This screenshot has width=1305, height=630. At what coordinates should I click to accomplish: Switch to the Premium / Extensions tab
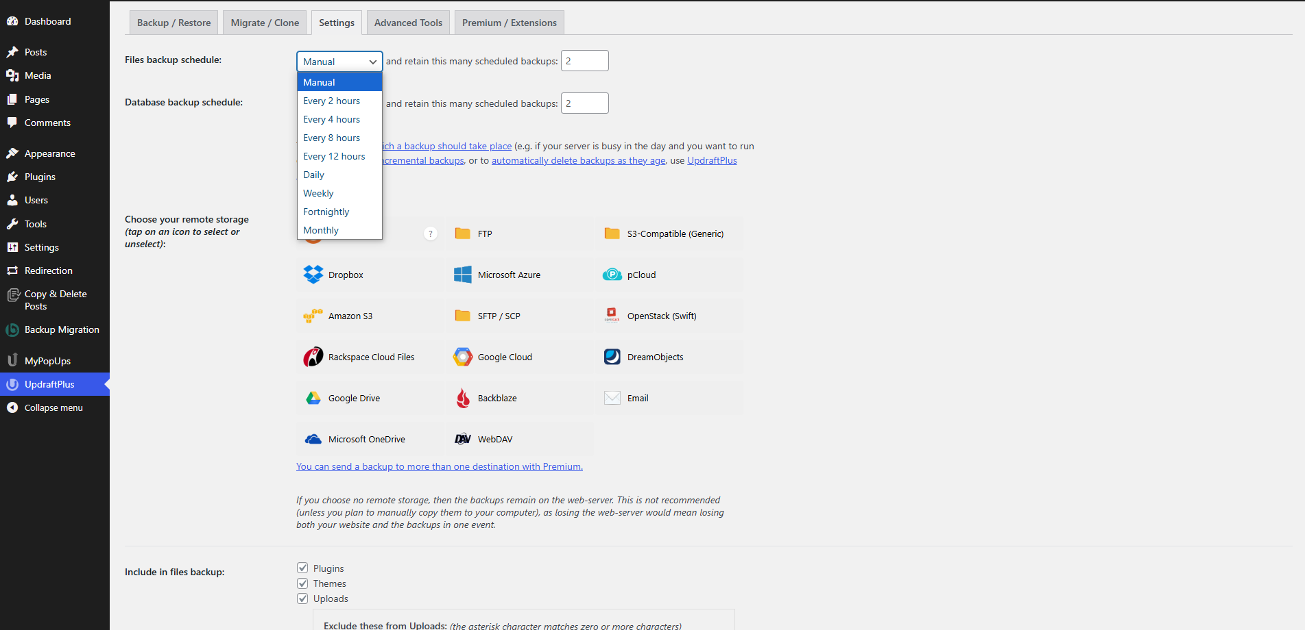tap(510, 23)
